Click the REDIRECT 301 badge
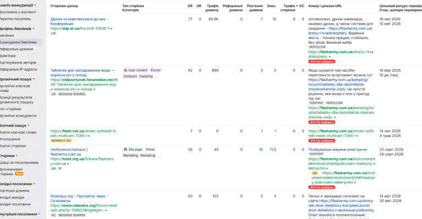Screen dimensions: 422x219 click(x=61, y=141)
